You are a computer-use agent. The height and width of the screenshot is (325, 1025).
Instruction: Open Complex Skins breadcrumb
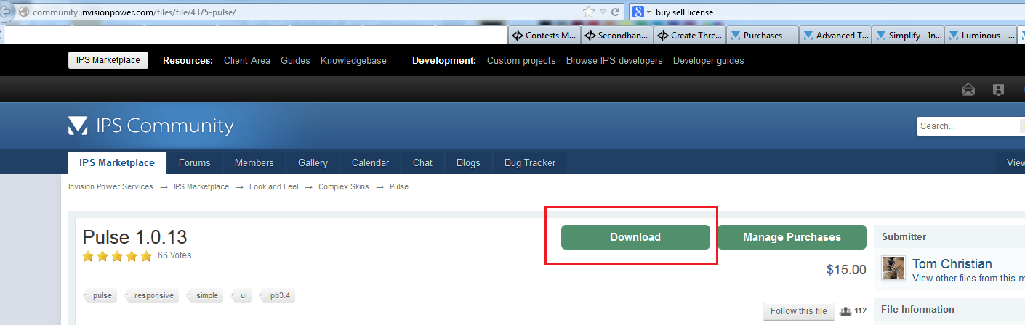[x=344, y=186]
